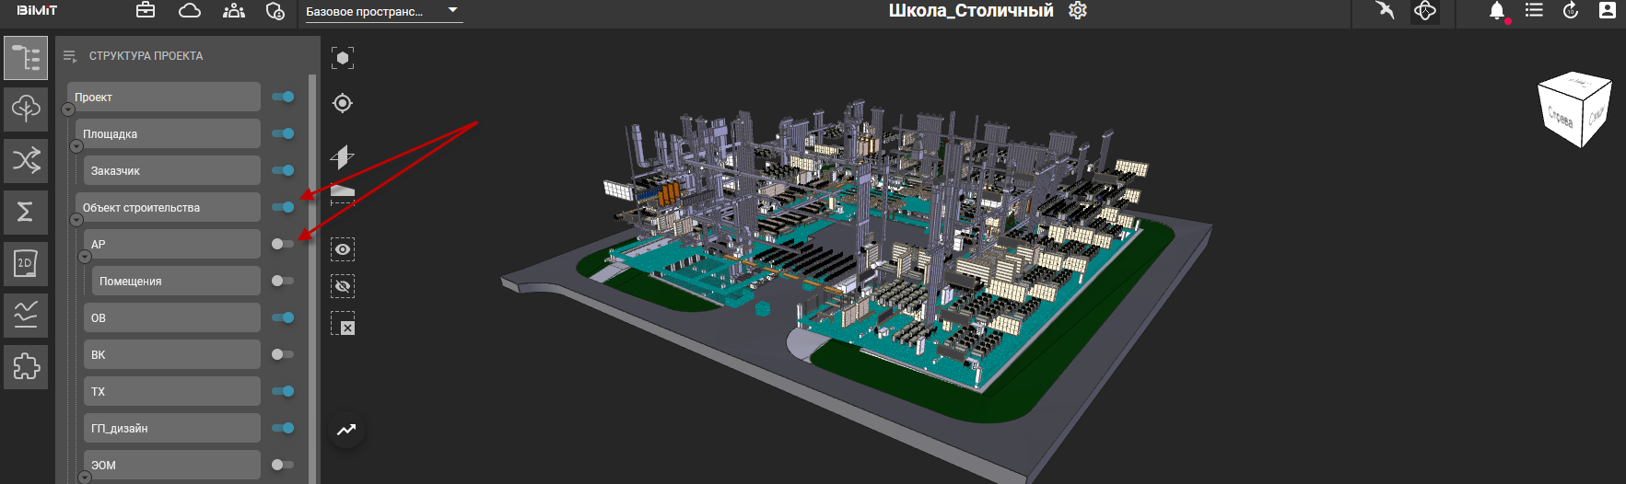Click the fly mode bird icon
Image resolution: width=1626 pixels, height=484 pixels.
1385,11
